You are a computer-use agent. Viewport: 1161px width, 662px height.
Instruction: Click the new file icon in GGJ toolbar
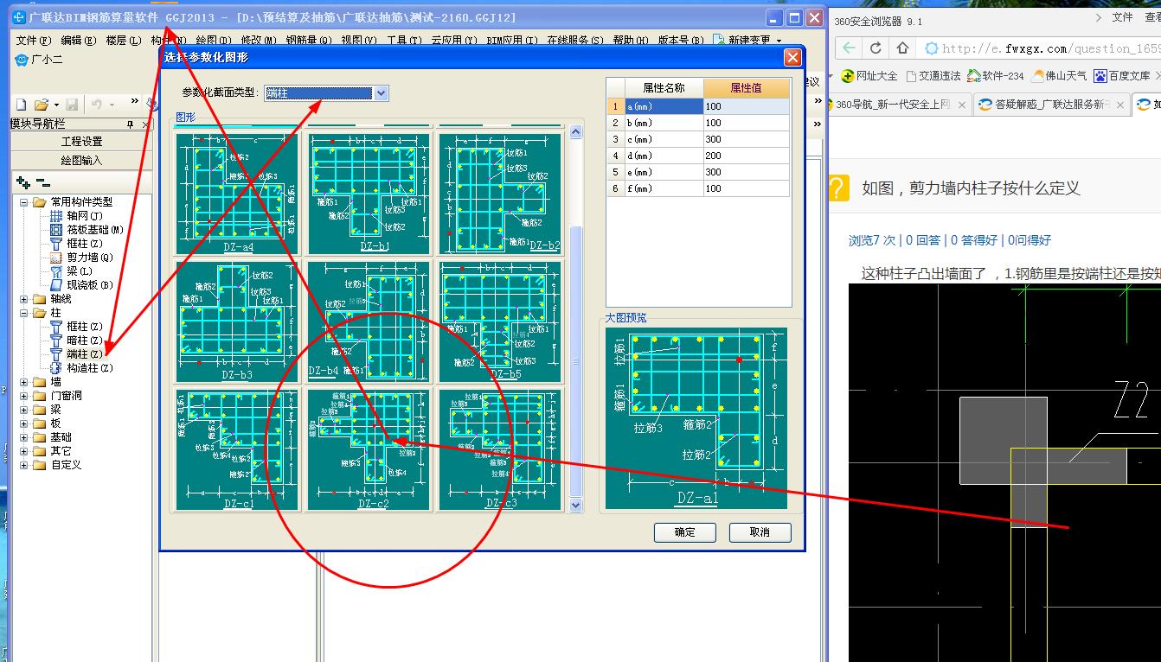coord(20,105)
